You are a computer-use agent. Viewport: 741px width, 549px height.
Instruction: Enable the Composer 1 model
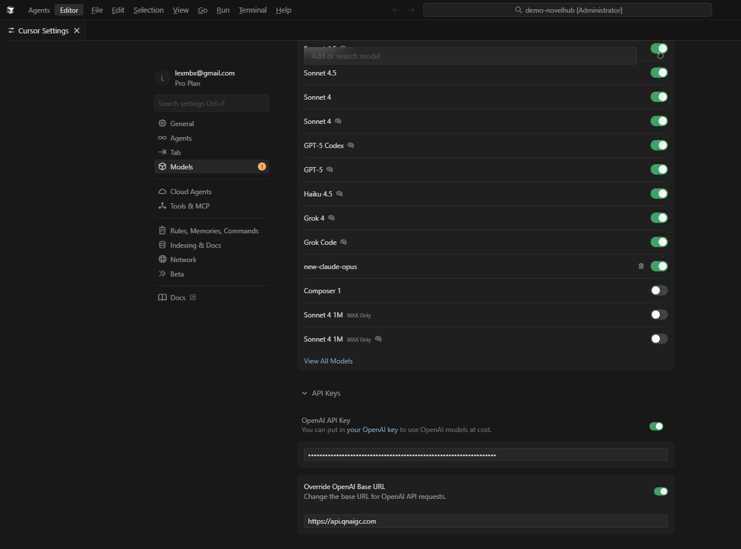(659, 290)
